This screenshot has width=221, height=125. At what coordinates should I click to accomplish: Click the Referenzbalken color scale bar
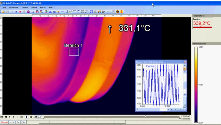pos(196,85)
